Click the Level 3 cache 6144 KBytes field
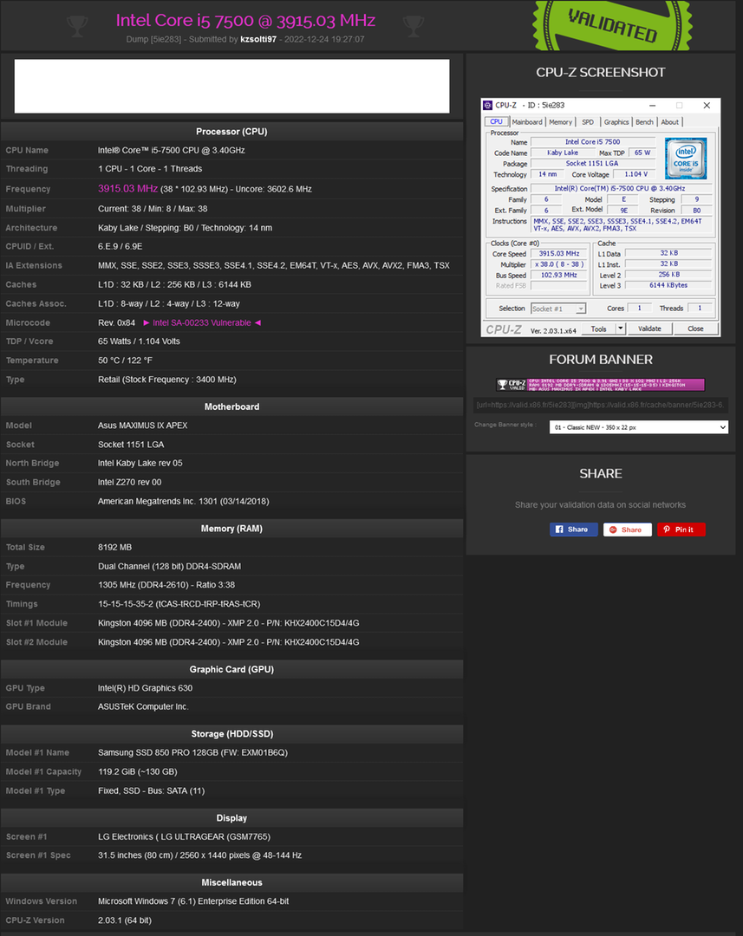Image resolution: width=743 pixels, height=936 pixels. [668, 285]
